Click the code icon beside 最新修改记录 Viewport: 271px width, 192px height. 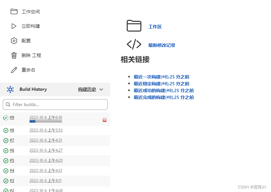[x=134, y=45]
